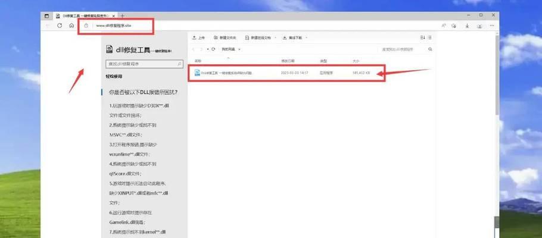
Task: Open the 我的网盘 breadcrumb
Action: coord(228,49)
